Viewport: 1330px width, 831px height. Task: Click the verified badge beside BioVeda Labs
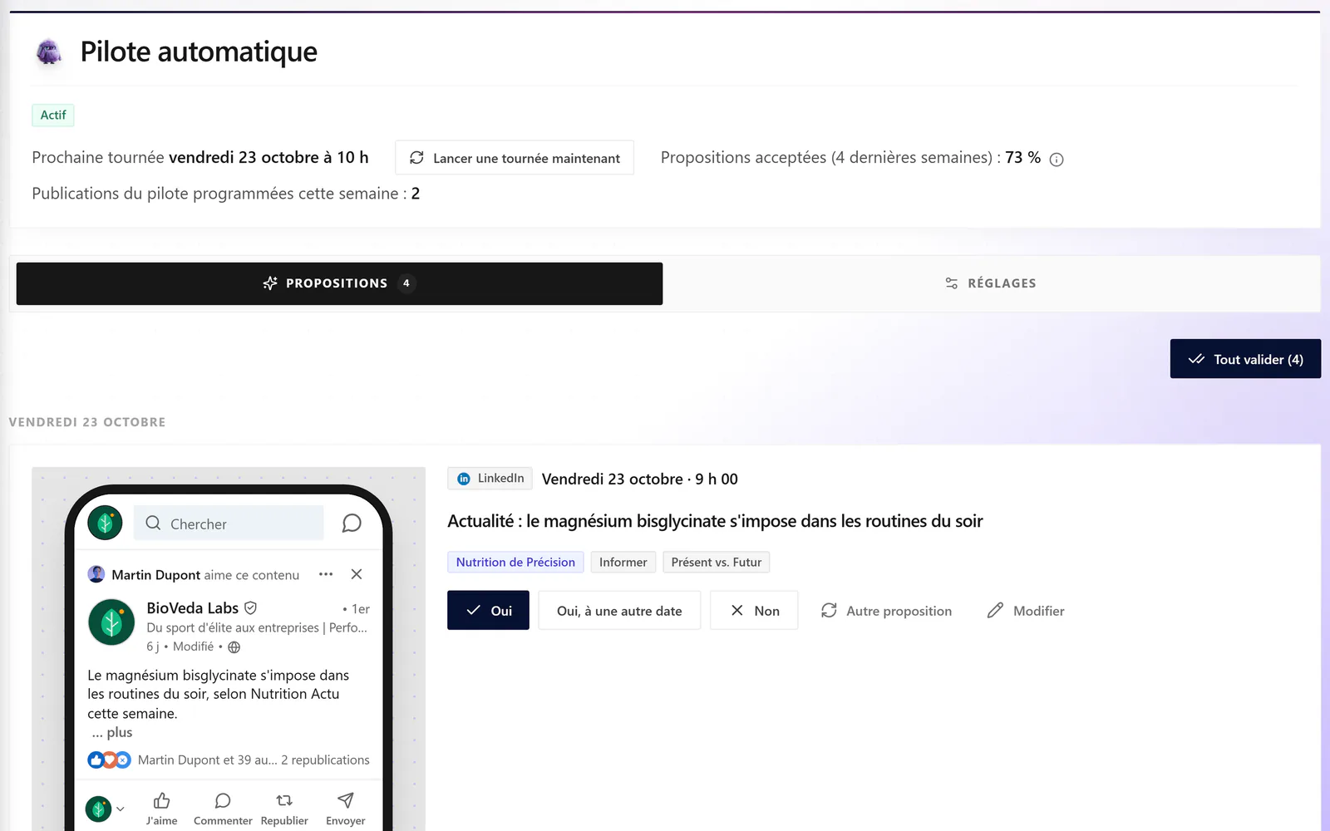click(x=250, y=608)
